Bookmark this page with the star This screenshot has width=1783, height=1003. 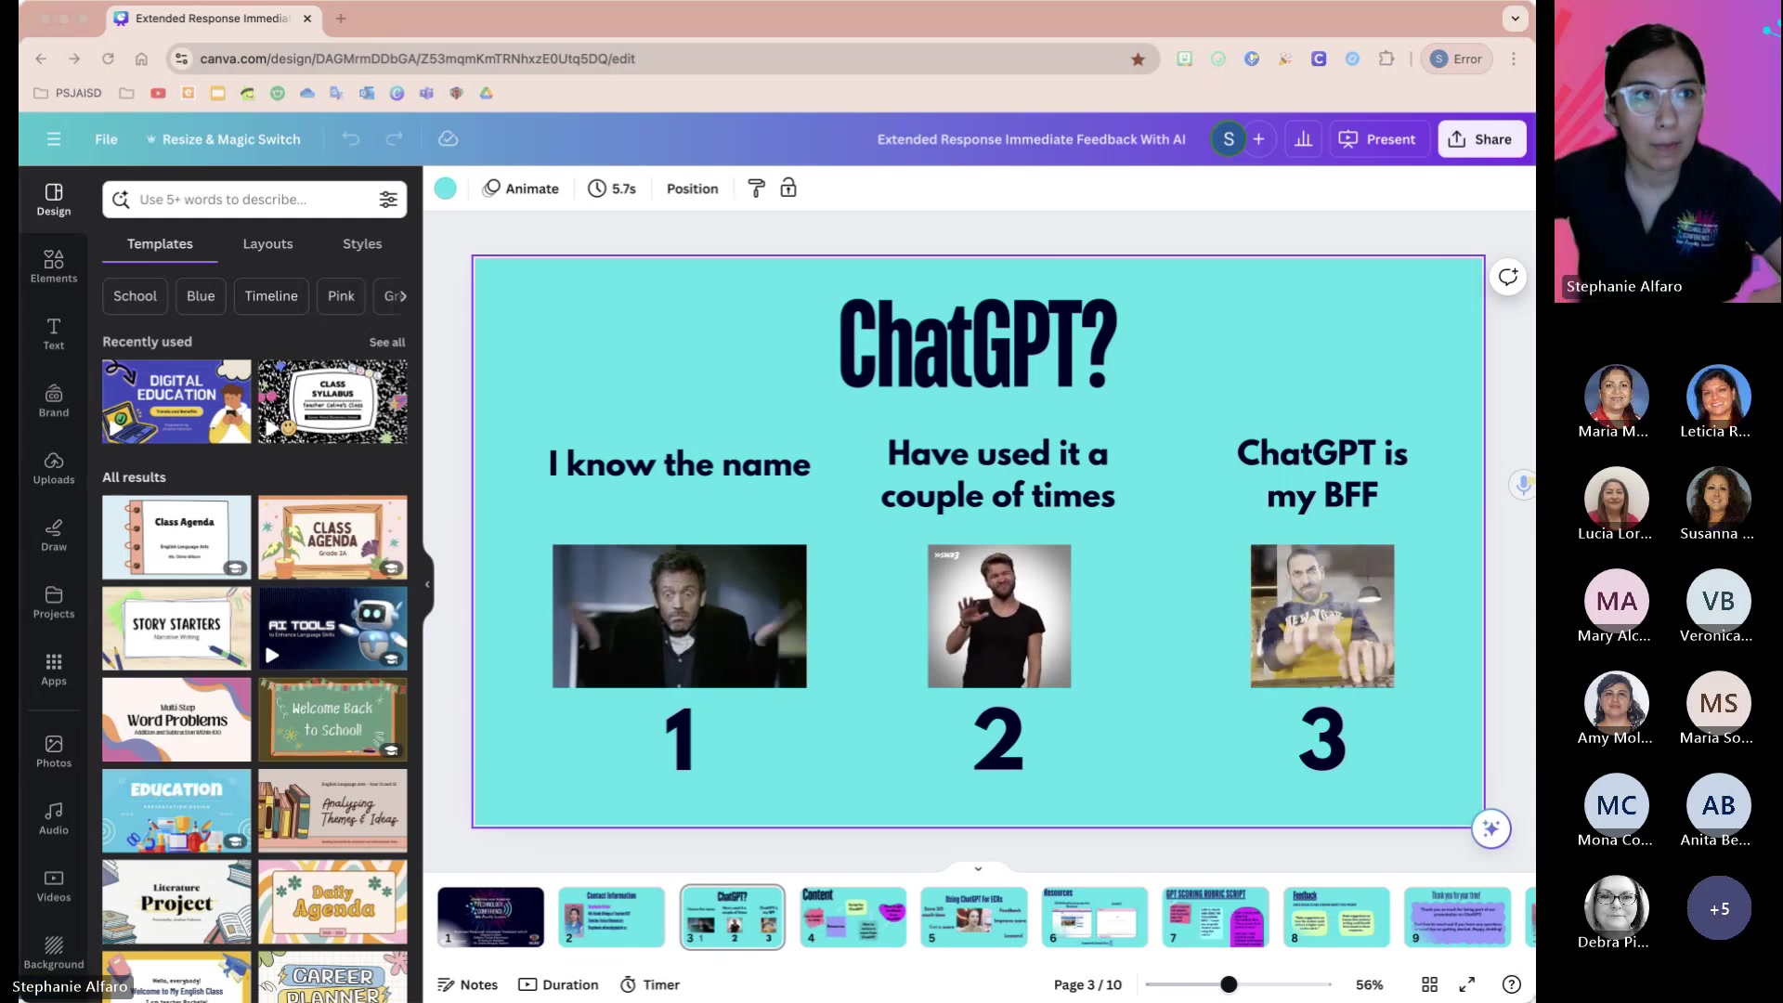coord(1138,59)
